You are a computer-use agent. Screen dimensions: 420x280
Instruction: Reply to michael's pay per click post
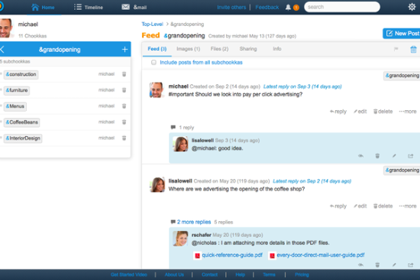point(338,112)
